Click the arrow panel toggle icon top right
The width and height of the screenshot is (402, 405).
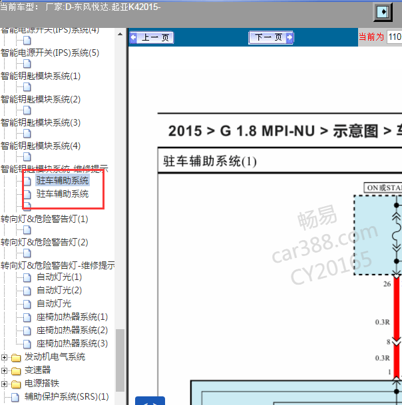383,12
